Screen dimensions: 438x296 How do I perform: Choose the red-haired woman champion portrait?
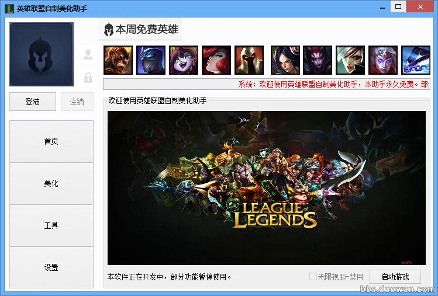(216, 60)
